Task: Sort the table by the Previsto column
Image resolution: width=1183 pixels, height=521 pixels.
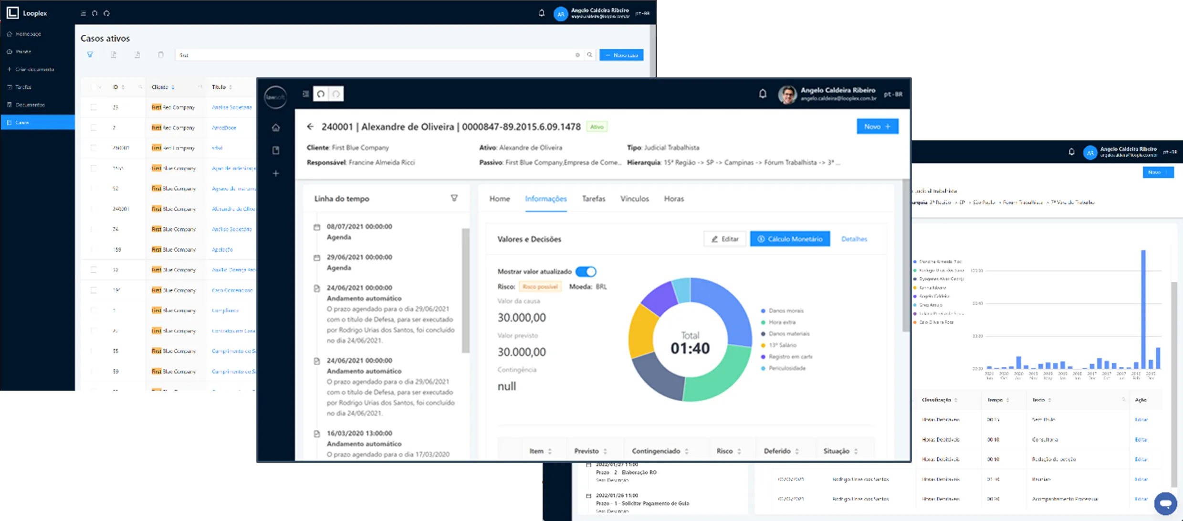Action: point(591,451)
